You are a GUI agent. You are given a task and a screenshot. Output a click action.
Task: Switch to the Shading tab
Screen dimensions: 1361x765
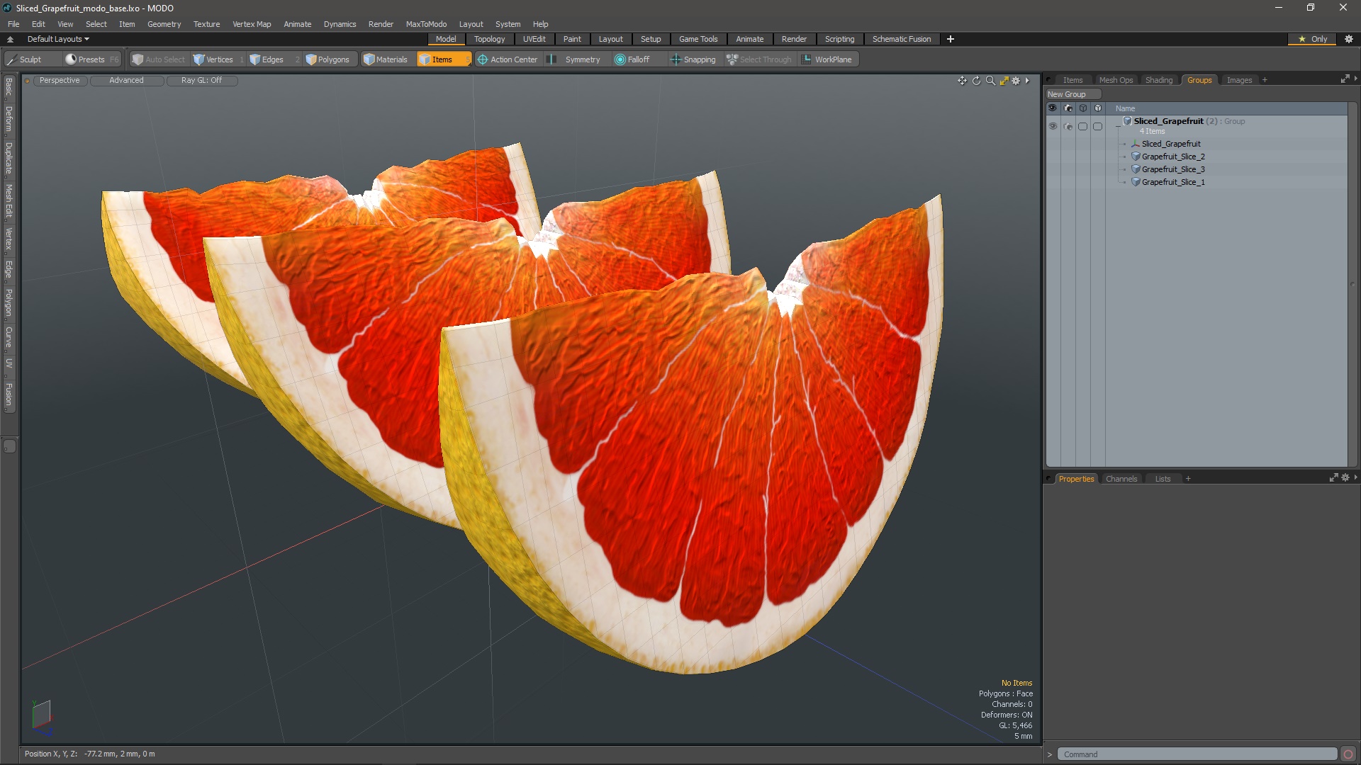point(1158,79)
